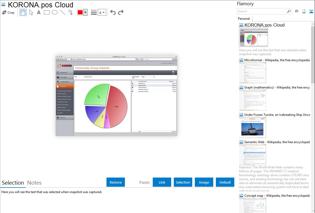Activate the hand pan tool

pyautogui.click(x=23, y=12)
